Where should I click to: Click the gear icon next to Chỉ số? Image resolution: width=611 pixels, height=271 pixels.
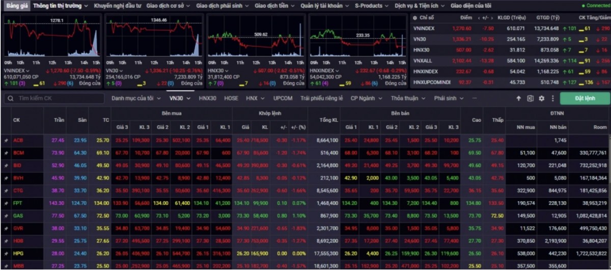coord(414,18)
